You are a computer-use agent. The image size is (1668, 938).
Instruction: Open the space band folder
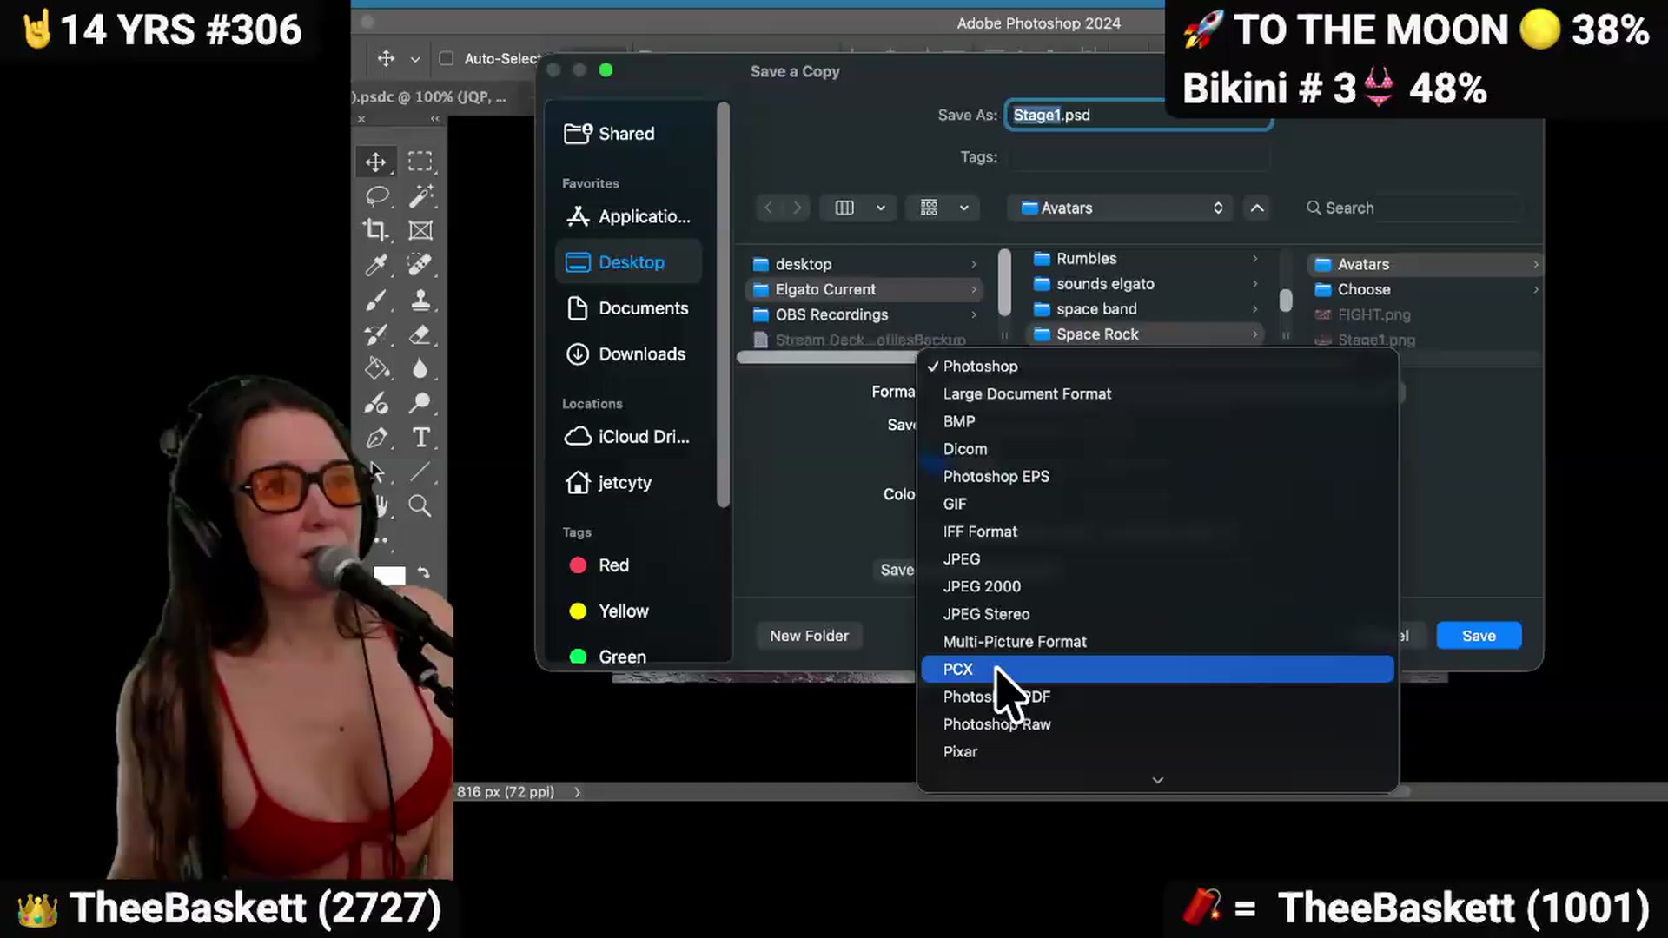tap(1145, 309)
